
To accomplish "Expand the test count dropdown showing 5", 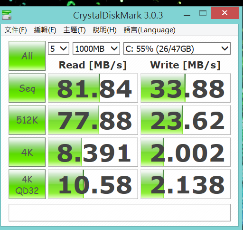I will pyautogui.click(x=58, y=48).
